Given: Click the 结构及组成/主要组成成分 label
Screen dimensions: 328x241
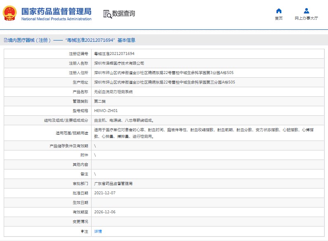Looking at the screenshot, I should point(66,120).
